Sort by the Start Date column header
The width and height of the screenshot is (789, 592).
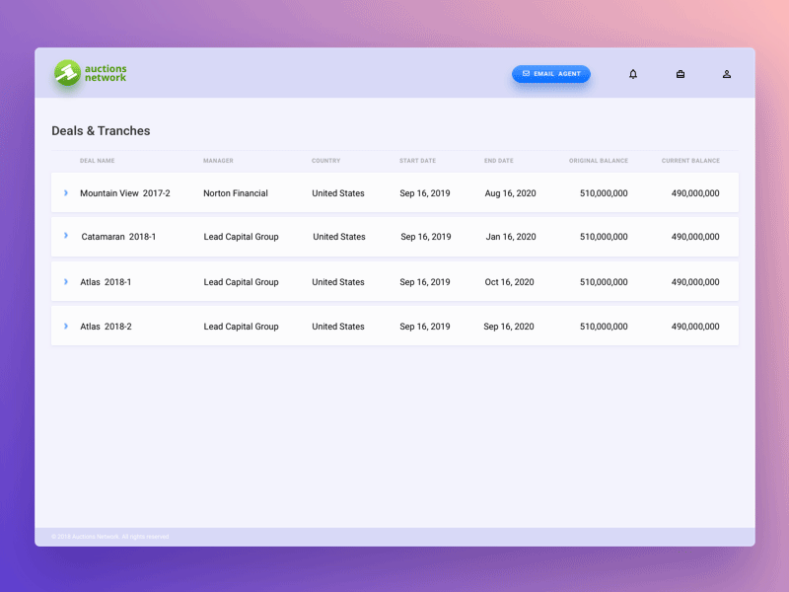[x=417, y=161]
